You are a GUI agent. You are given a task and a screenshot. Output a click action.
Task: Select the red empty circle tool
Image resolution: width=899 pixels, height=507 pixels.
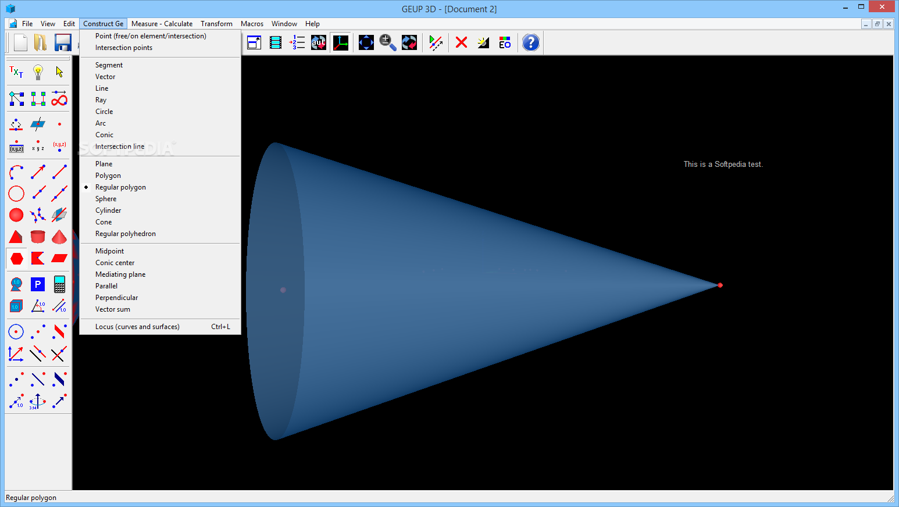(x=16, y=194)
